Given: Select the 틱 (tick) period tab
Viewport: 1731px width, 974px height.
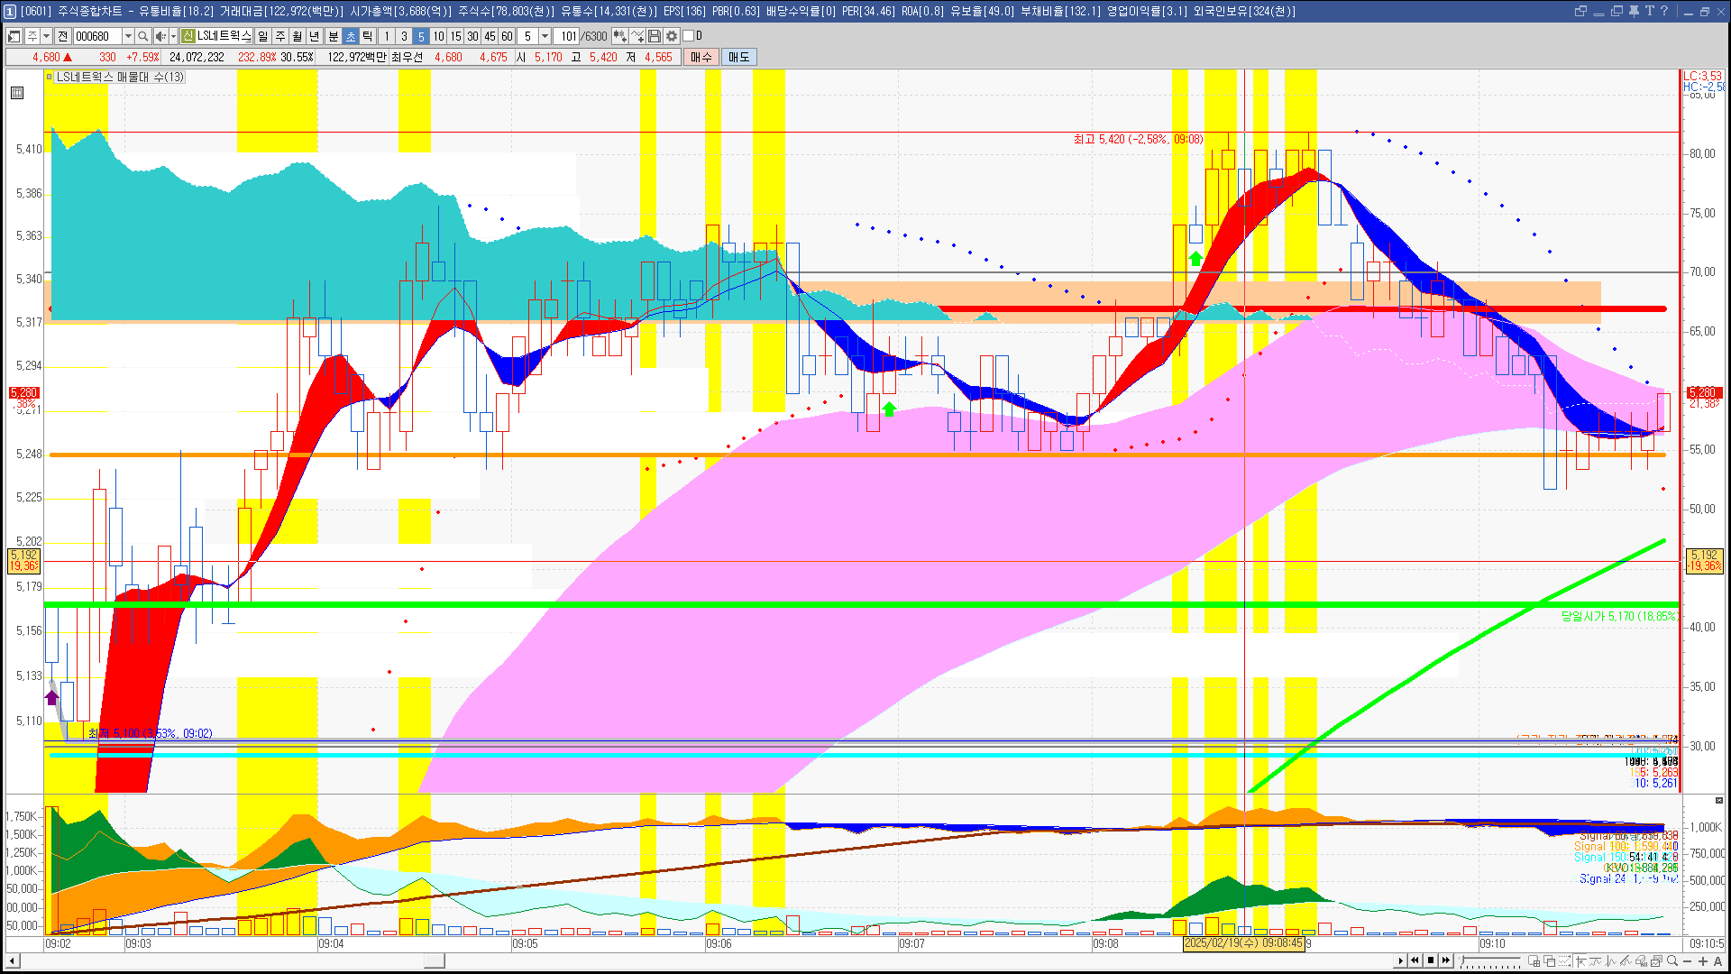Looking at the screenshot, I should (368, 36).
